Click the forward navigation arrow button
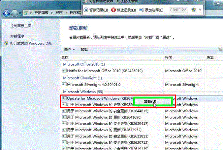Screen dimensions: 224x150 [x=15, y=13]
